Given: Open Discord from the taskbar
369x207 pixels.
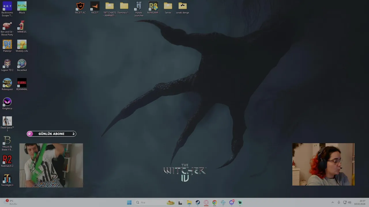Looking at the screenshot, I should (231, 202).
